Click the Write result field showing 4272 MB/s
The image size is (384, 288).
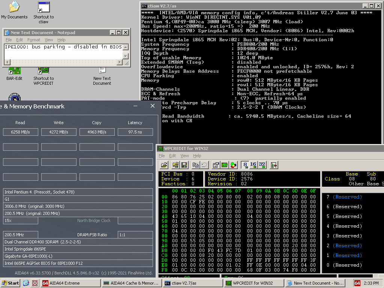point(59,132)
